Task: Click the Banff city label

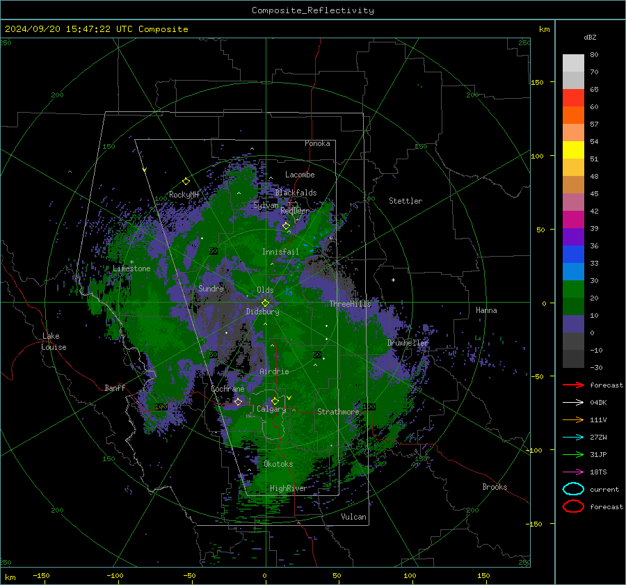Action: pyautogui.click(x=115, y=387)
